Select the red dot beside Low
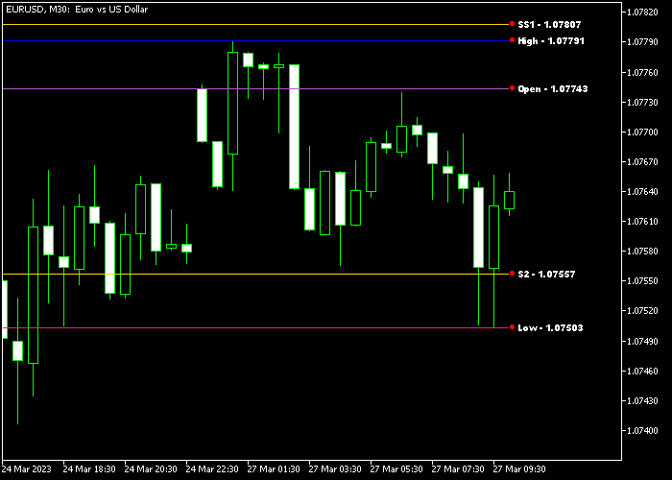672x480 pixels. click(512, 327)
